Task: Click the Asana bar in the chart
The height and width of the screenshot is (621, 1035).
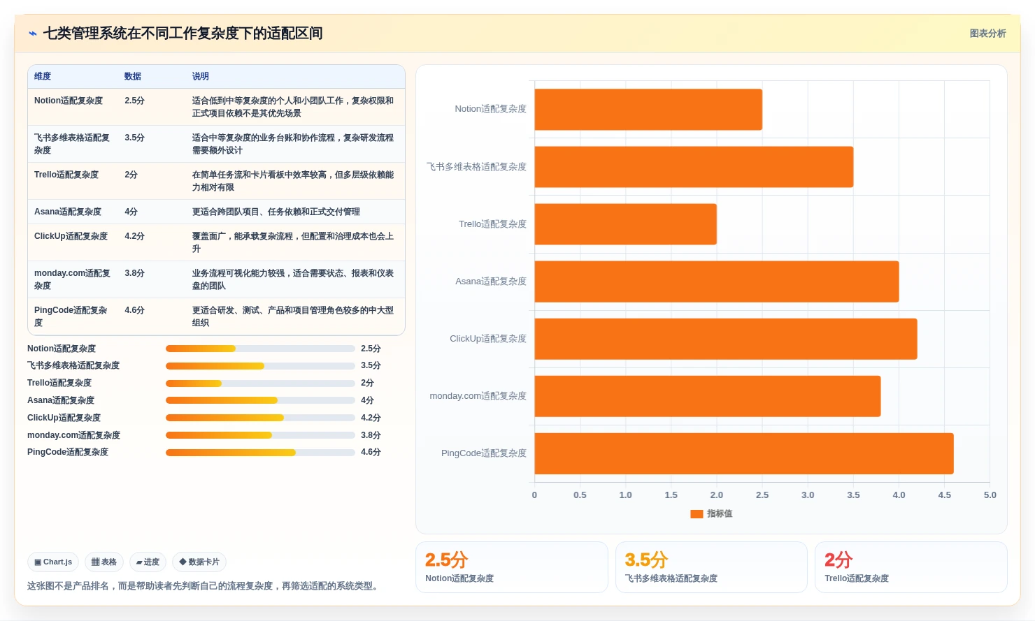Action: pyautogui.click(x=717, y=282)
